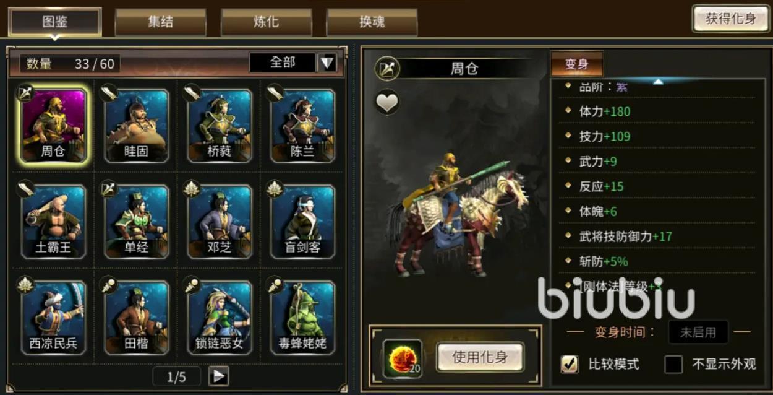
Task: Switch to the 集结 tab
Action: coord(160,22)
